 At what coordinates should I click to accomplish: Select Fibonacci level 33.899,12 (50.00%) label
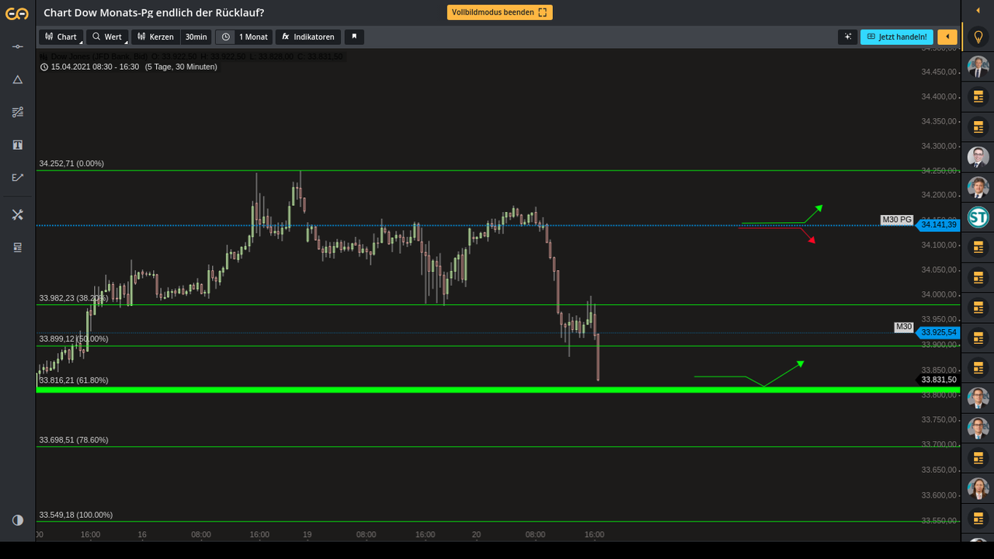click(74, 339)
